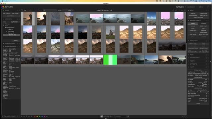The width and height of the screenshot is (212, 119).
Task: Set a five-star rating in bottom bar
Action: [x=31, y=116]
